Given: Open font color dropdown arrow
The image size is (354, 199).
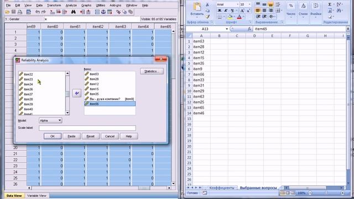Looking at the screenshot, I should coord(243,17).
